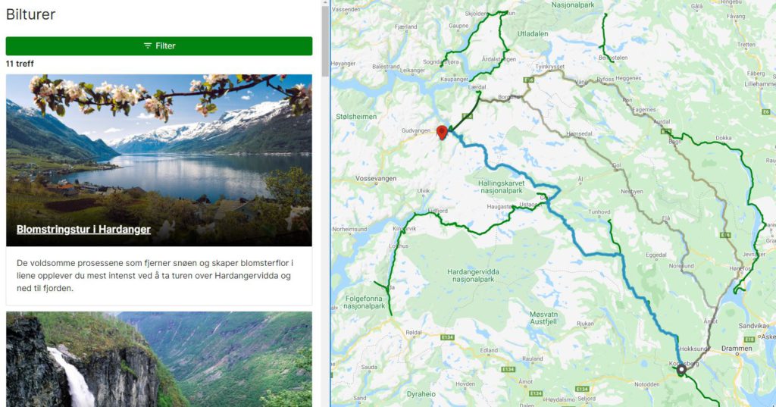Click the white circle marker at Kongsberg
The height and width of the screenshot is (407, 776).
pyautogui.click(x=681, y=369)
